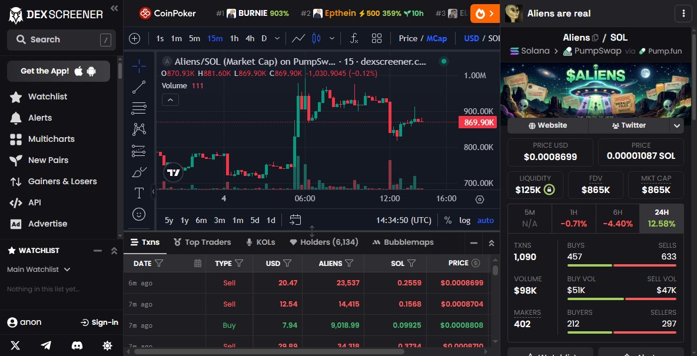
Task: Select the 6H stats tab
Action: click(618, 219)
